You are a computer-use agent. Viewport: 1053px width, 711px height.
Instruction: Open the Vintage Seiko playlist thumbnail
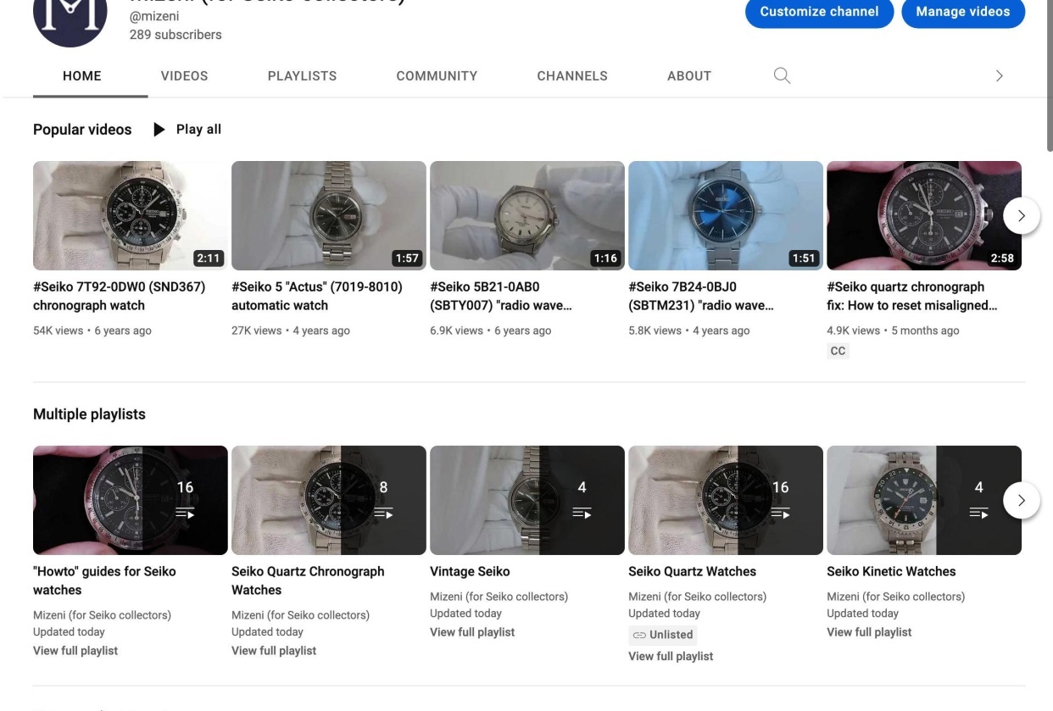[x=527, y=500]
